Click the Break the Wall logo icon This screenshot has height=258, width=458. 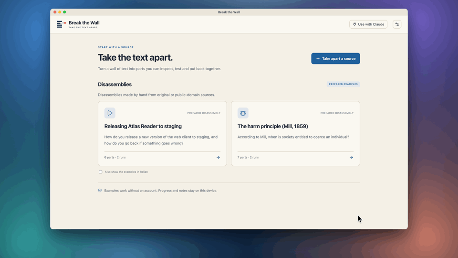click(62, 24)
